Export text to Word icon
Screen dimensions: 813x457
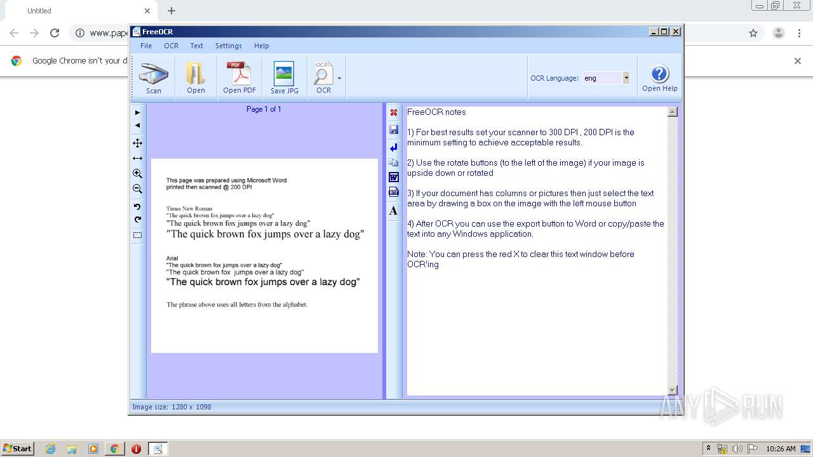tap(394, 177)
